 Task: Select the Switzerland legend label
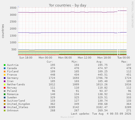pyautogui.click(x=16, y=101)
